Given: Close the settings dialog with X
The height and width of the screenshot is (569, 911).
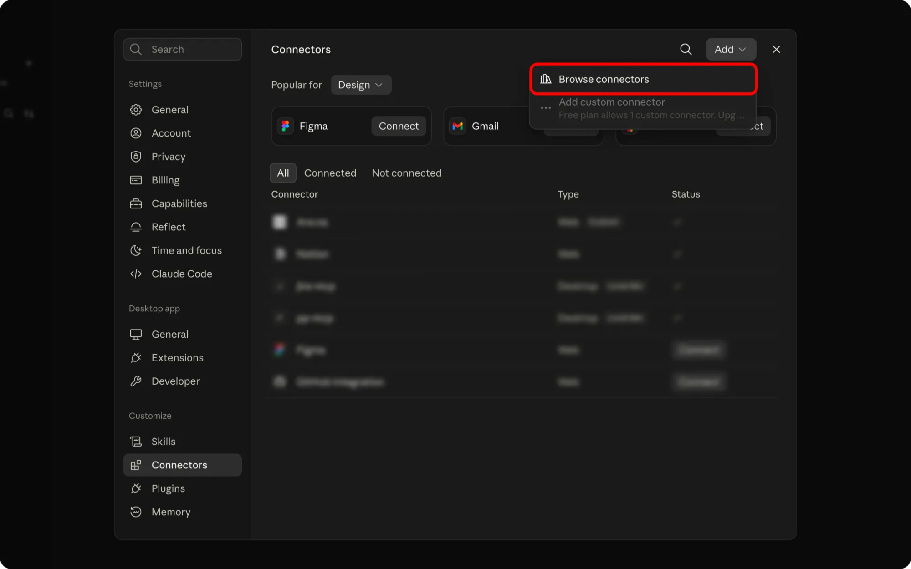Looking at the screenshot, I should click(776, 49).
